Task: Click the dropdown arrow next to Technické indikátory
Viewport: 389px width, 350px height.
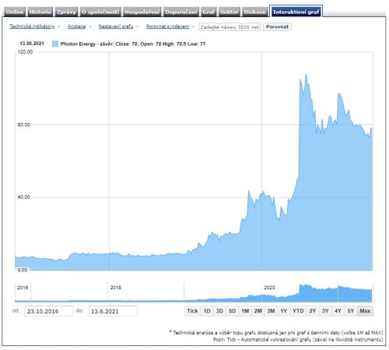Action: [59, 26]
